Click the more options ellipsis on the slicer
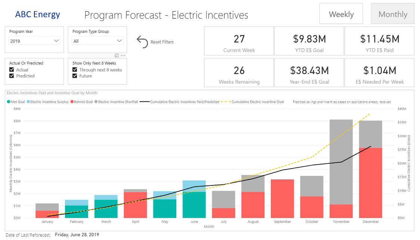420x240 pixels. (x=122, y=55)
